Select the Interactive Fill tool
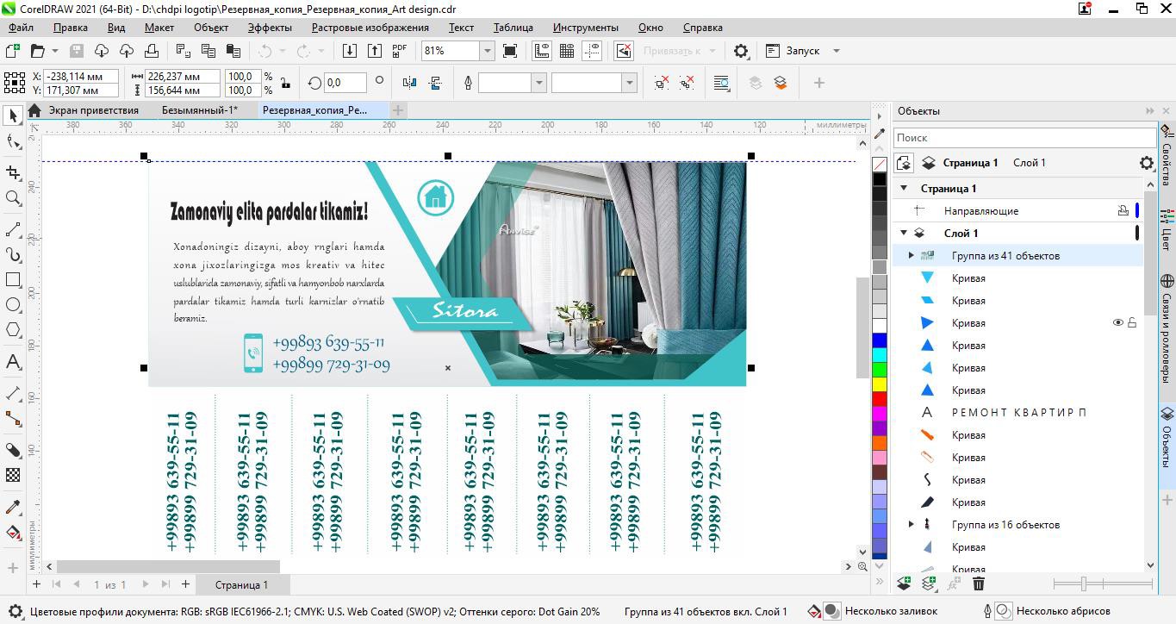Image resolution: width=1176 pixels, height=624 pixels. tap(13, 533)
